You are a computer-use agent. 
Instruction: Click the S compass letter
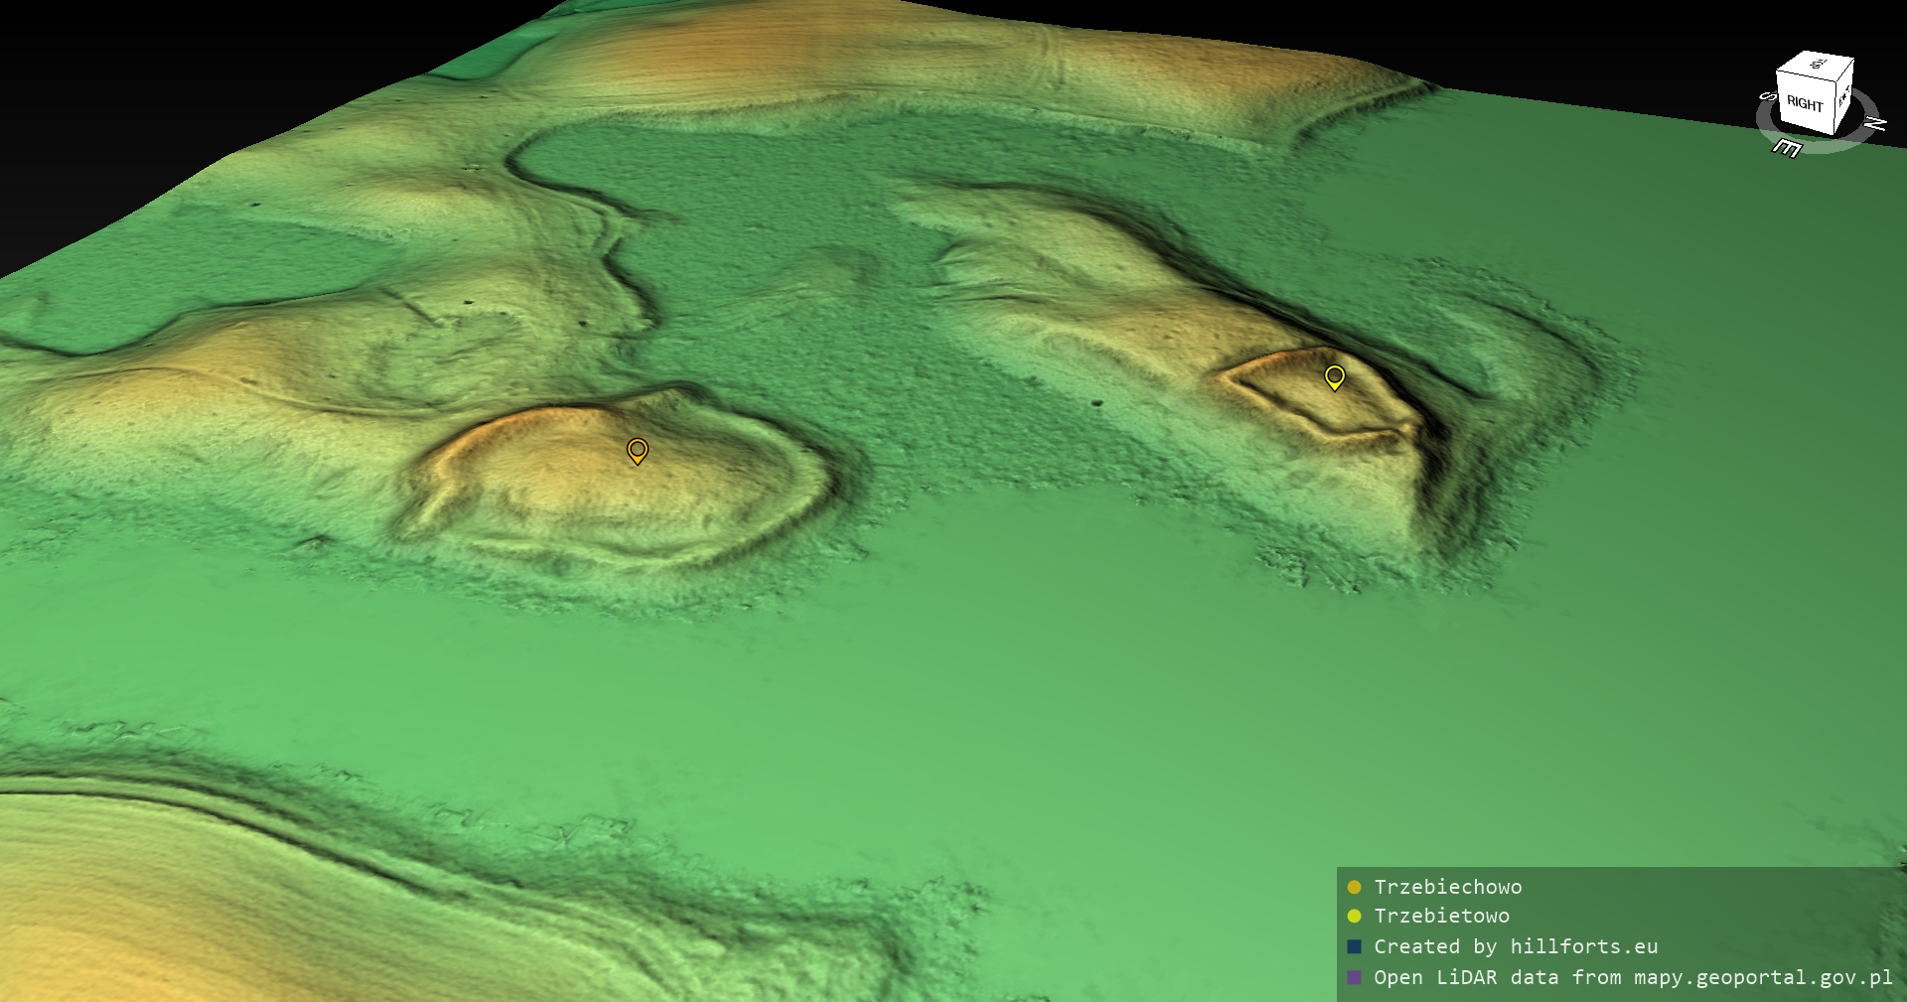pos(1768,97)
